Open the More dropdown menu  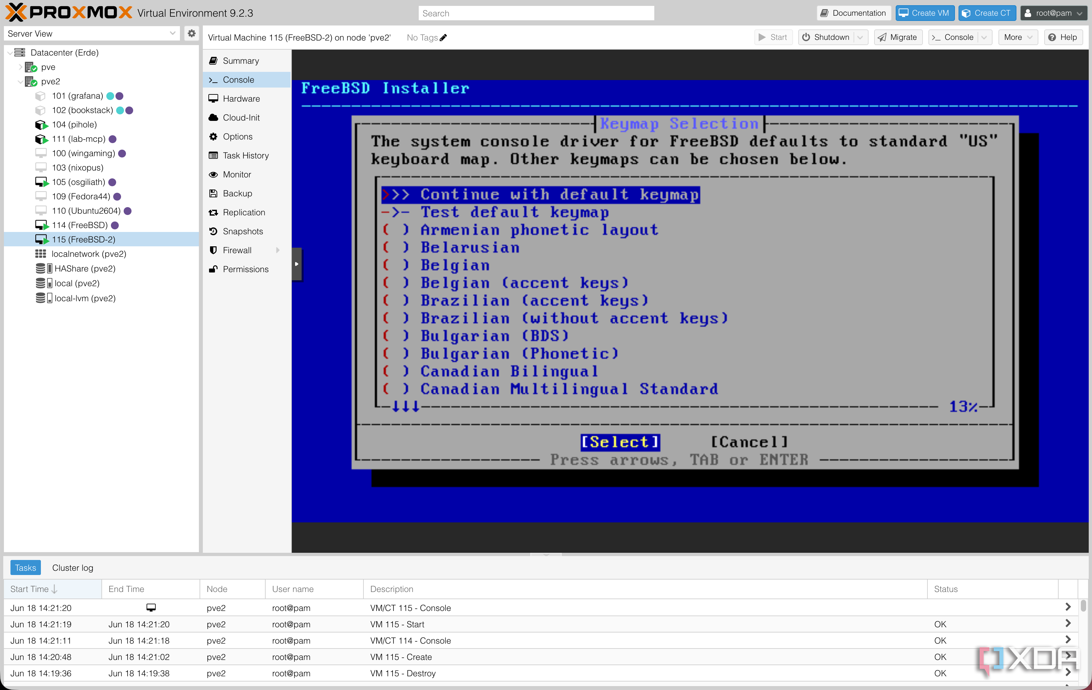coord(1018,38)
